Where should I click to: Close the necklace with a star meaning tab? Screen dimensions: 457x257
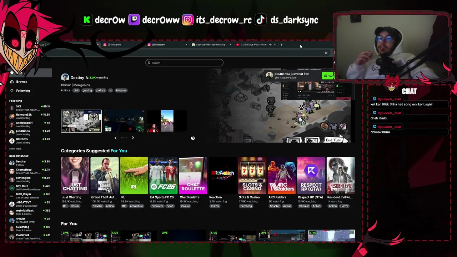coord(230,45)
